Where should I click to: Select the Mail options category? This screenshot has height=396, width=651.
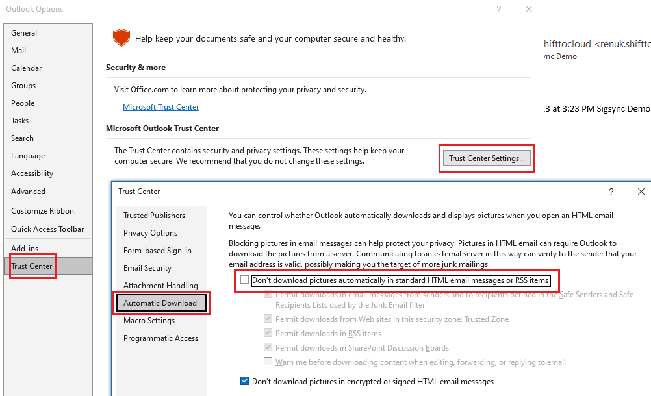(19, 51)
